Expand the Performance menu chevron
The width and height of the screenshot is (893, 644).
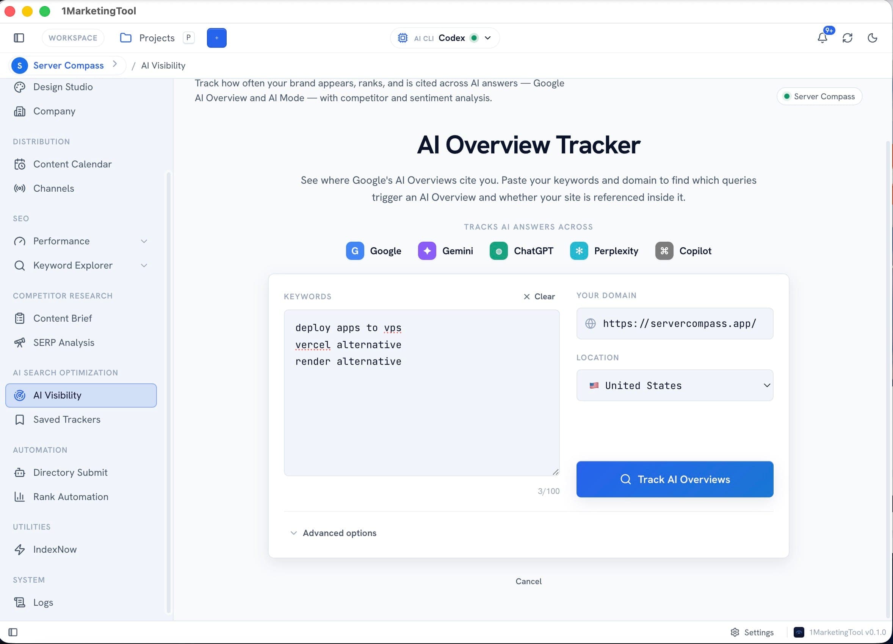click(144, 241)
